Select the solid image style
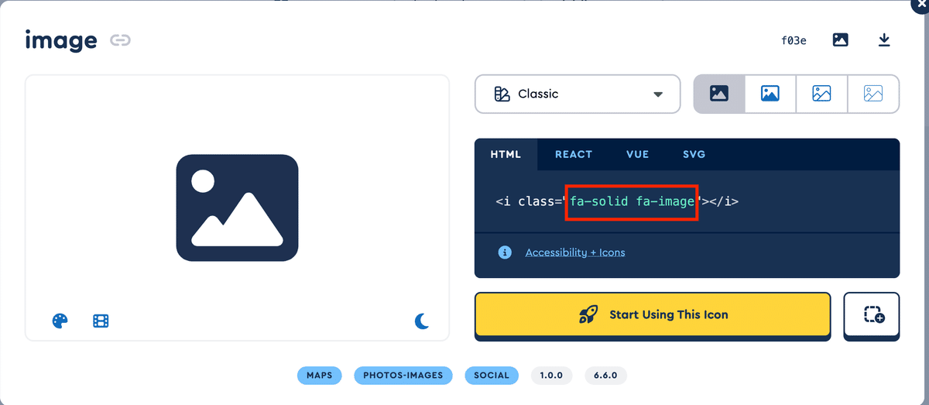Viewport: 929px width, 405px height. [719, 94]
